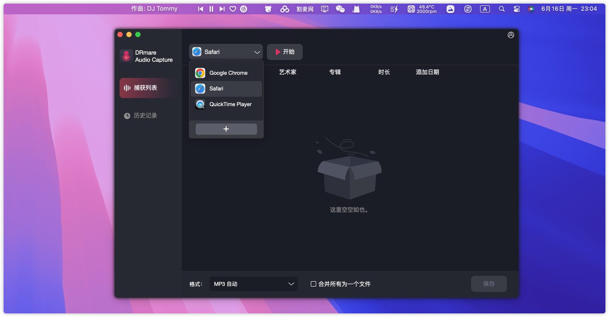Open the display monitor menu bar icon

point(325,9)
